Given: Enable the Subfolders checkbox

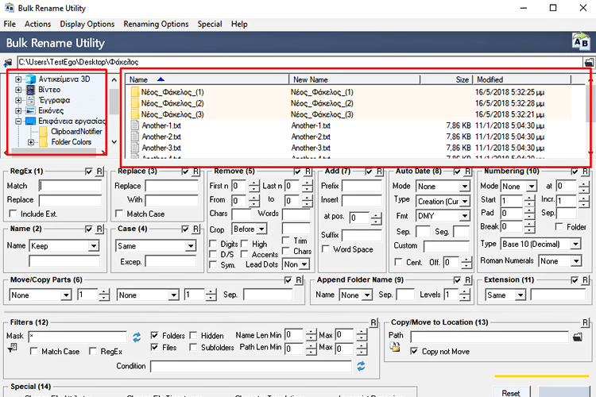Looking at the screenshot, I should tap(193, 347).
